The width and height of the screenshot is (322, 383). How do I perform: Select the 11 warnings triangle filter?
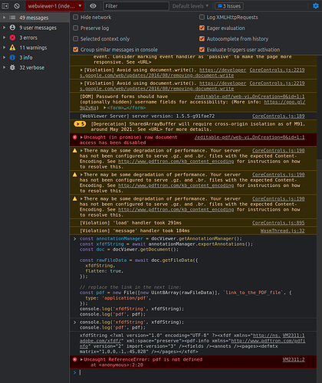pos(12,47)
